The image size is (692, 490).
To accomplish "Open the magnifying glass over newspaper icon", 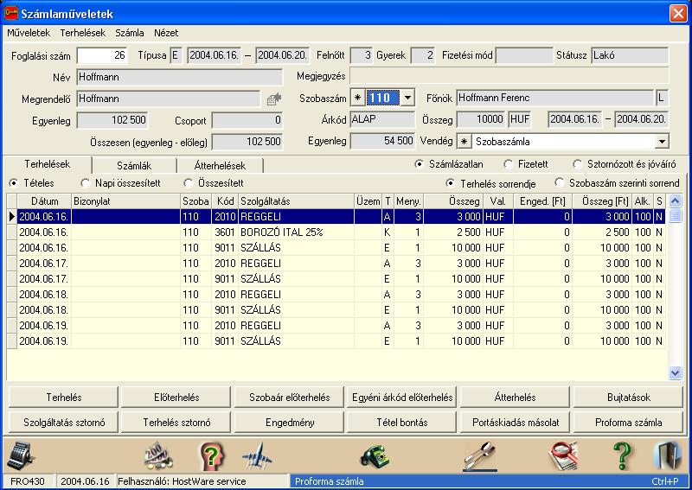I will tap(563, 456).
